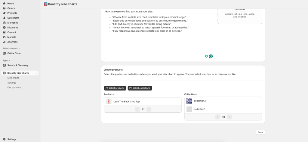Click the Select products button
This screenshot has height=142, width=308.
[115, 88]
